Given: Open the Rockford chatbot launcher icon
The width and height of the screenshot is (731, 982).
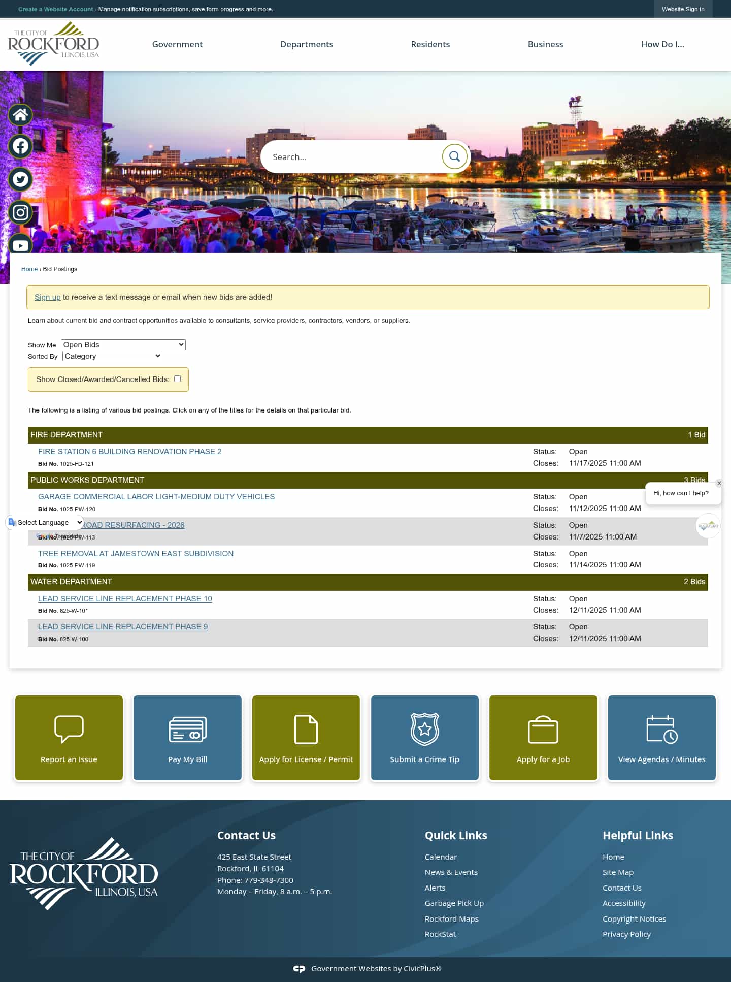Looking at the screenshot, I should coord(708,526).
